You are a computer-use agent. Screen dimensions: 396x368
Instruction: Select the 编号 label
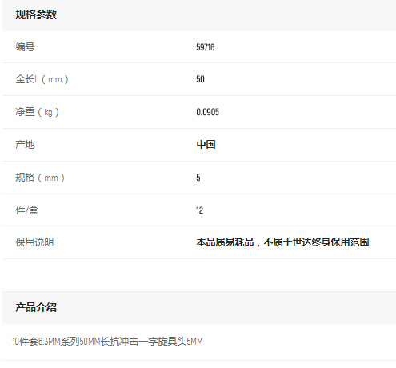tap(25, 47)
